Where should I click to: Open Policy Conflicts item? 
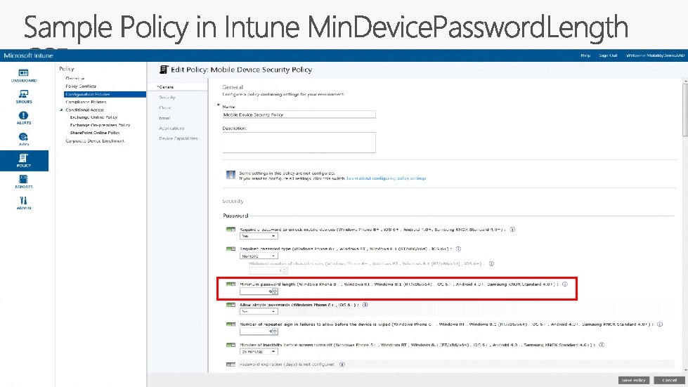(81, 86)
